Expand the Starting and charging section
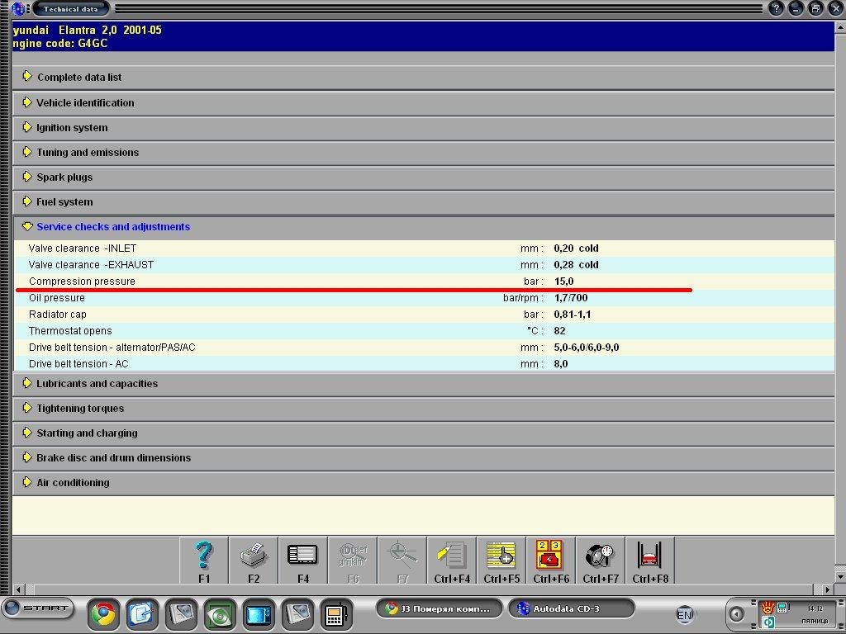Image resolution: width=846 pixels, height=634 pixels. 424,433
